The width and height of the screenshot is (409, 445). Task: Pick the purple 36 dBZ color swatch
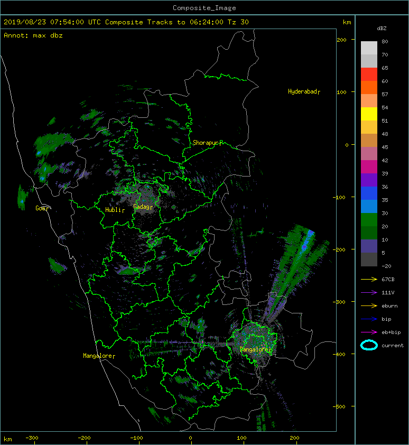click(369, 180)
